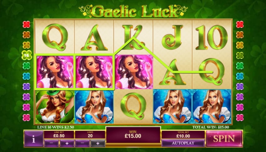The height and width of the screenshot is (152, 266).
Task: Decrease the line bet with minus
Action: click(x=51, y=143)
